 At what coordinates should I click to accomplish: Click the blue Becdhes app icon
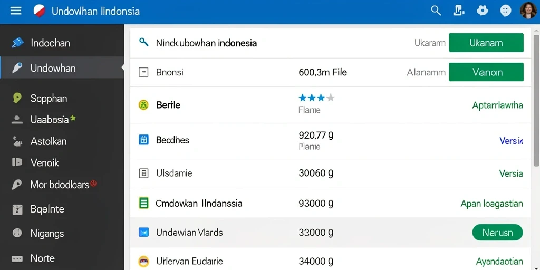(143, 140)
